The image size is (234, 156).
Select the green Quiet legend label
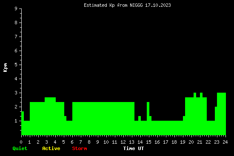20,148
